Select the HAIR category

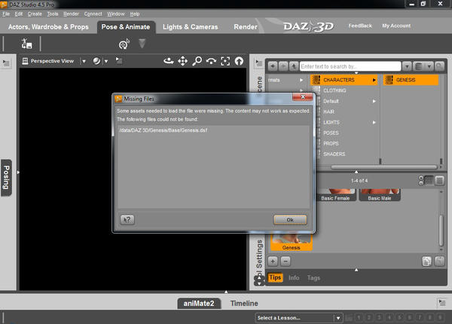328,112
